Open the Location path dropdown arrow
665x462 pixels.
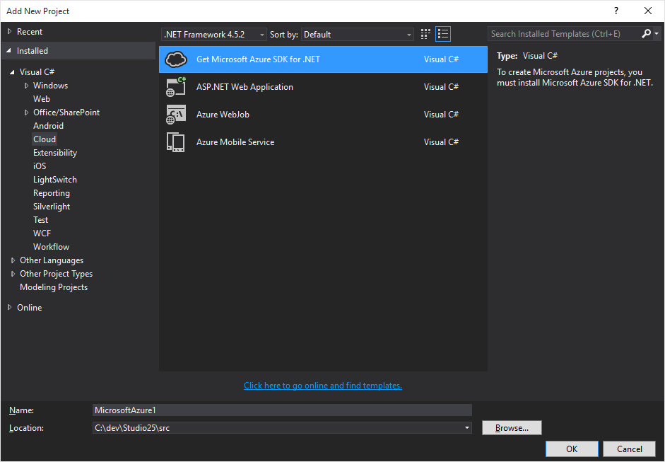pyautogui.click(x=466, y=427)
